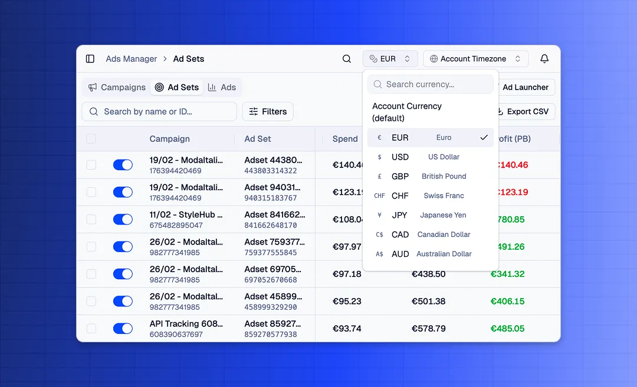Click the globe icon on Account Timezone selector
This screenshot has width=637, height=387.
tap(435, 58)
